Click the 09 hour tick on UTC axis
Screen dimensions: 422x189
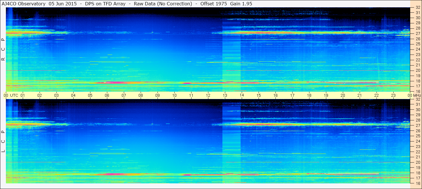[x=158, y=95]
